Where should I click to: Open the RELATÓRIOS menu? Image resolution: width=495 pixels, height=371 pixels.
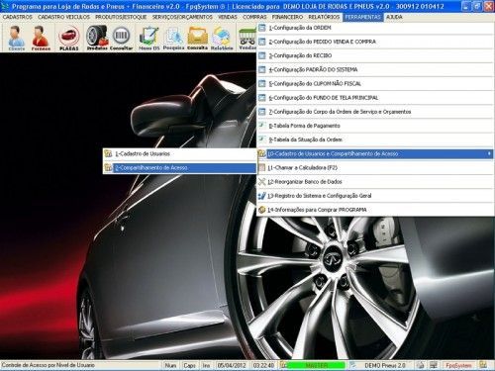324,17
